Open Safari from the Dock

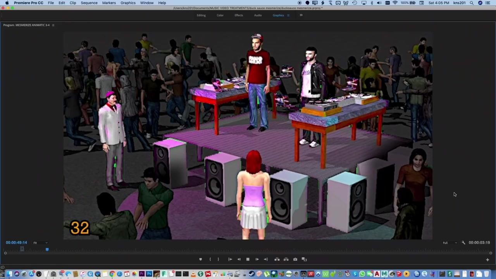click(x=119, y=274)
